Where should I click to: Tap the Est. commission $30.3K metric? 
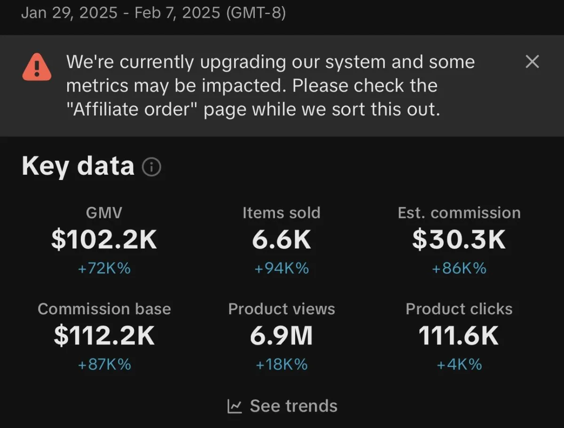459,239
